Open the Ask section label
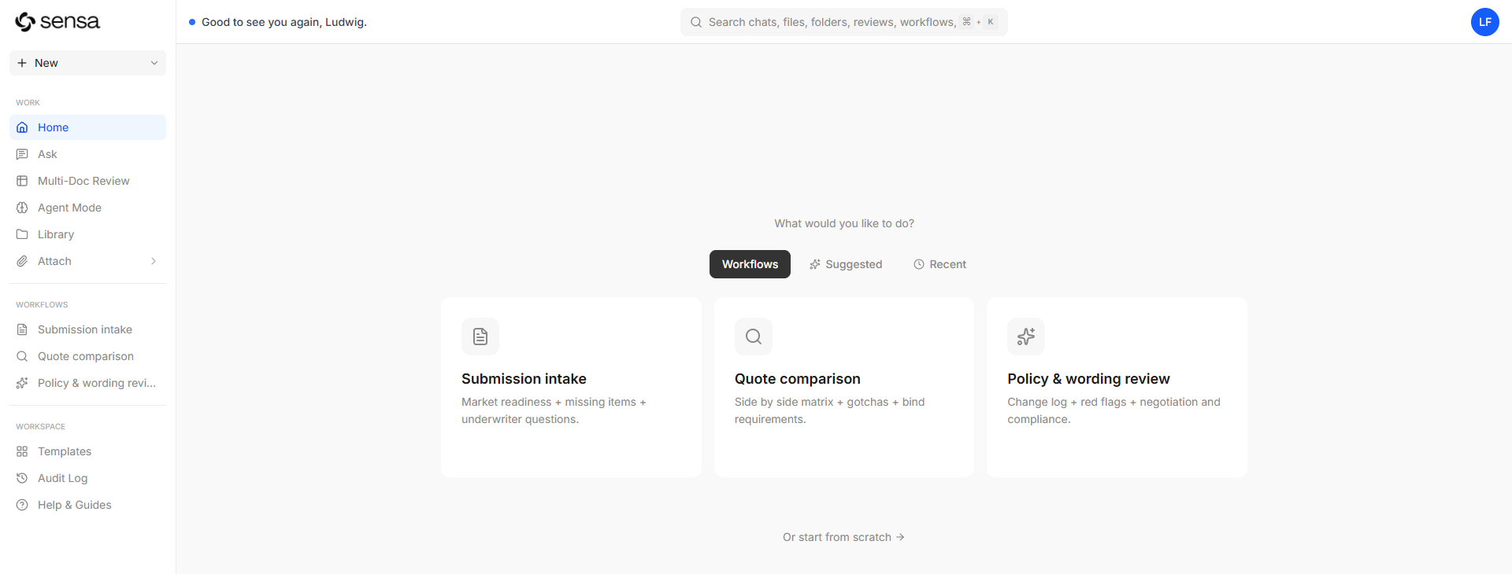Image resolution: width=1512 pixels, height=574 pixels. (47, 154)
